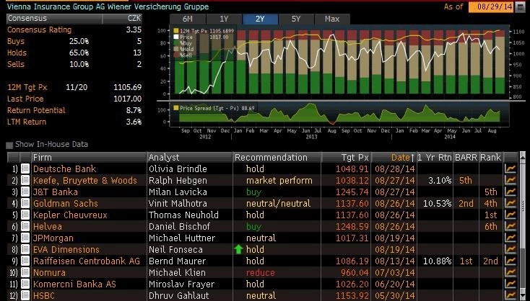Show the chart icon for Deutsche Bank row

(x=511, y=169)
